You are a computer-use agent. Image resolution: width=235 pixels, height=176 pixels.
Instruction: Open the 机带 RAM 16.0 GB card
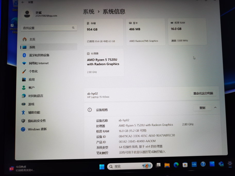pos(187,32)
